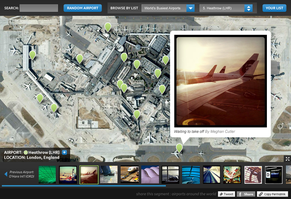Click the topmost green map pin
291x199 pixels.
108,27
